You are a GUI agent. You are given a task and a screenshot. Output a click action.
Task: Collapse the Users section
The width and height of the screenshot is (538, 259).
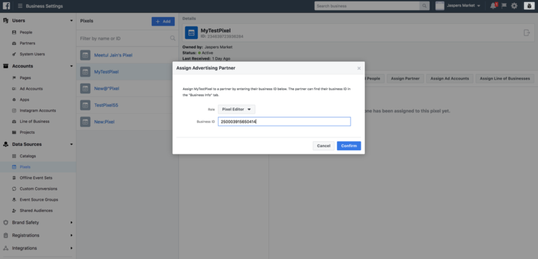pyautogui.click(x=71, y=21)
